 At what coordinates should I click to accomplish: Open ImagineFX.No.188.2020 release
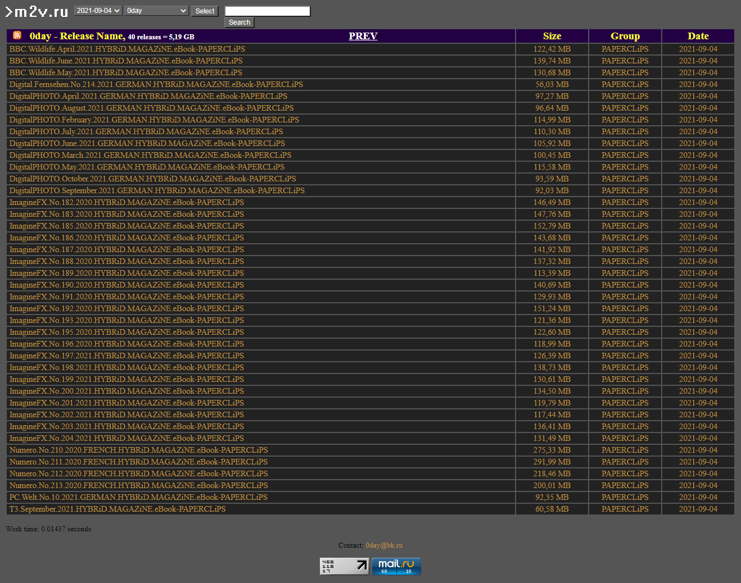click(126, 261)
